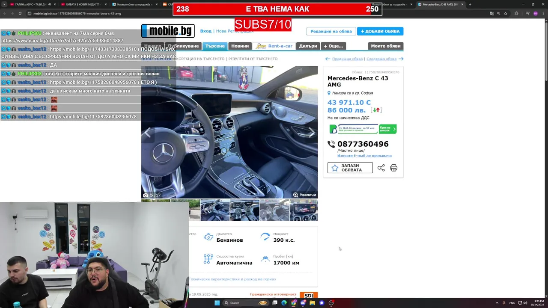The height and width of the screenshot is (308, 548).
Task: Click the location pin icon
Action: click(x=329, y=93)
